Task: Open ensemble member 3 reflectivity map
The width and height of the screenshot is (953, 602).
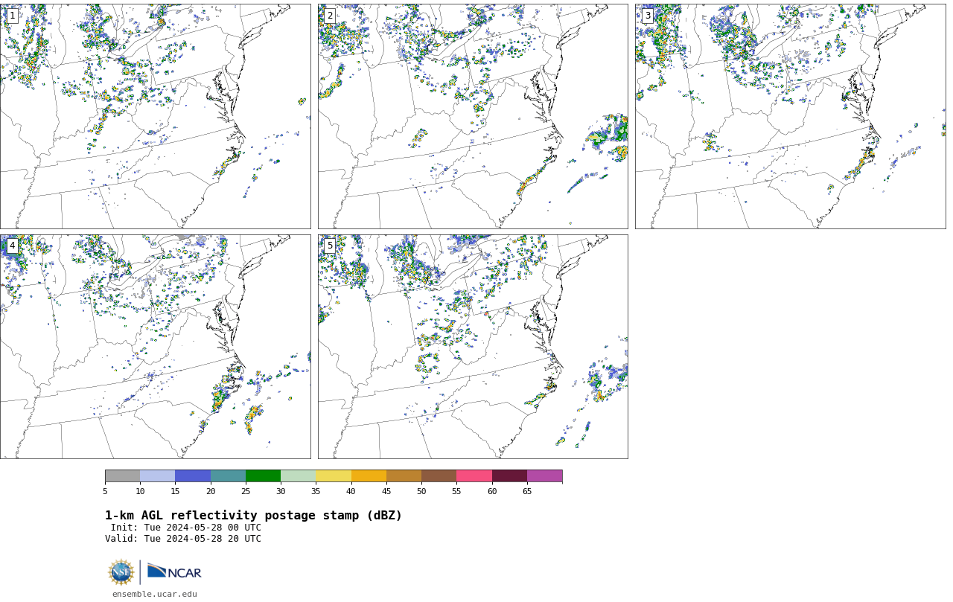Action: tap(790, 116)
